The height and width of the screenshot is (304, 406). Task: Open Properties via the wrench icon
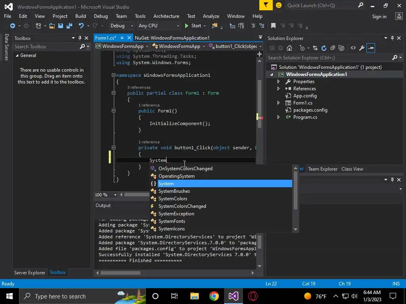coord(362,48)
